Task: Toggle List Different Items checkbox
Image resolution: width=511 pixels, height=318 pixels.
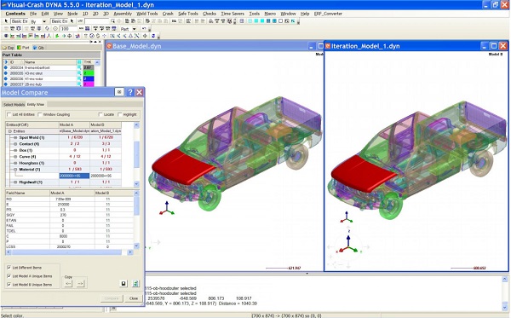Action: 9,268
